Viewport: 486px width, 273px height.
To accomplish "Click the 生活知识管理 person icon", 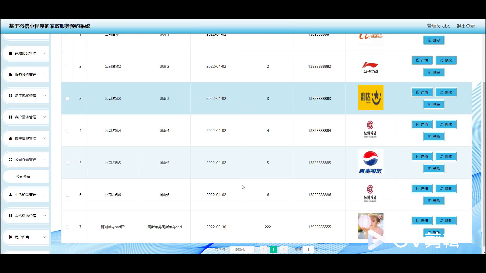I will pyautogui.click(x=11, y=195).
